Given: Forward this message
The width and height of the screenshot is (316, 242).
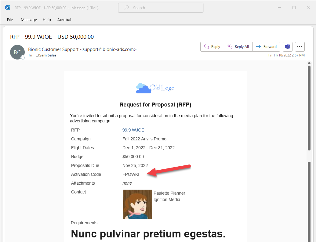Looking at the screenshot, I should pos(266,47).
